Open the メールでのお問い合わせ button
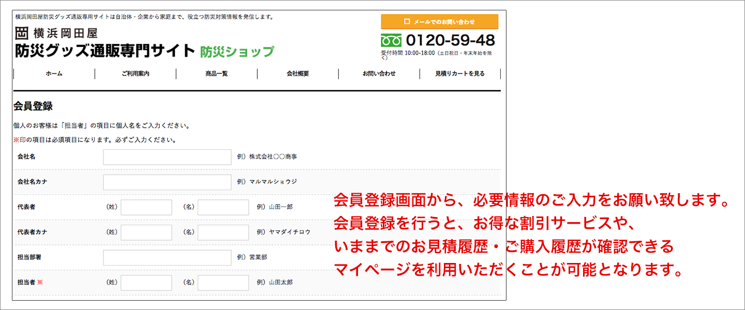Viewport: 745px width, 310px height. coord(439,21)
